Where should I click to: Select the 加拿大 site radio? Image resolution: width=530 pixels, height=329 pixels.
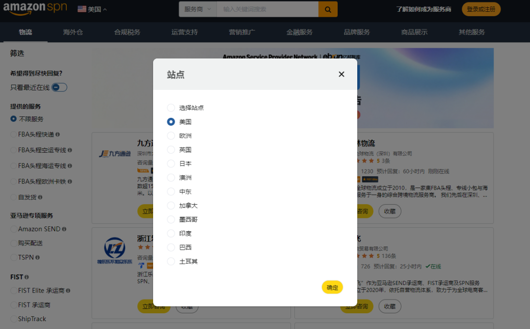tap(171, 206)
